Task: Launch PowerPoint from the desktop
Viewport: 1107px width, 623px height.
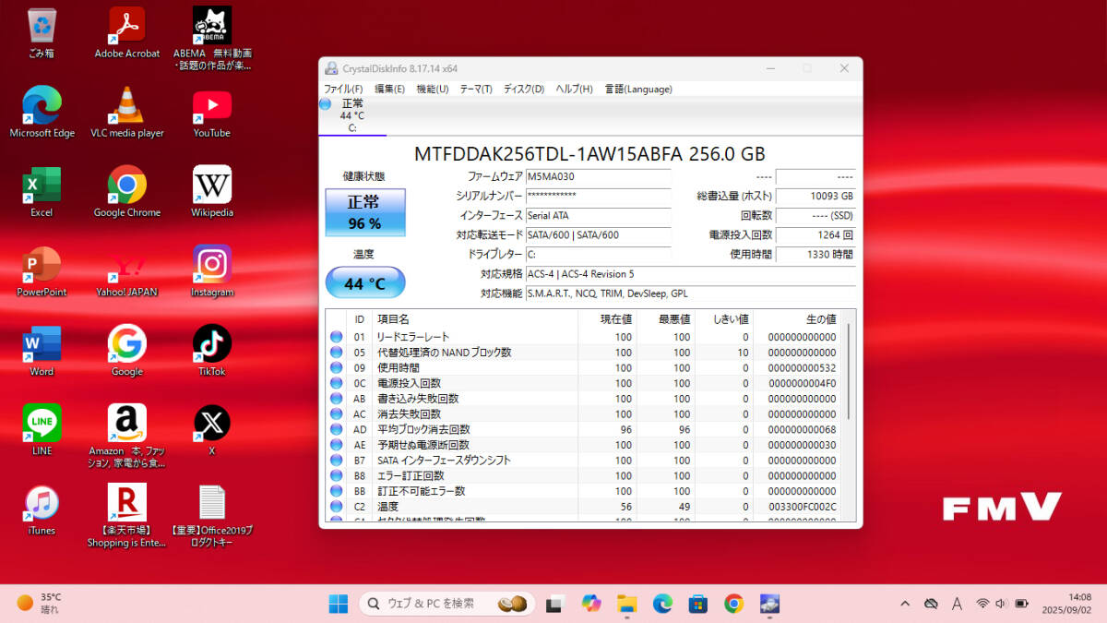Action: click(42, 271)
